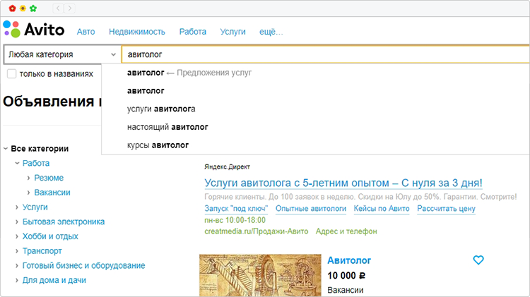530x297 pixels.
Task: Open ad sitelink Запуск "под ключ"
Action: pos(236,209)
